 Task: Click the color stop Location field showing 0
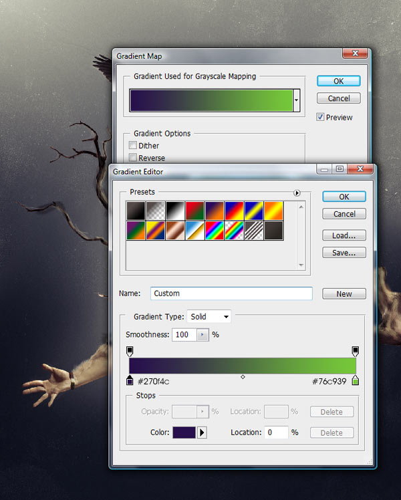277,432
